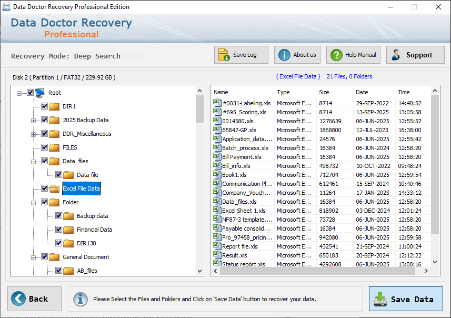Viewport: 451px width, 318px height.
Task: Click the file list vertical scrollbar thumb
Action: click(x=435, y=165)
